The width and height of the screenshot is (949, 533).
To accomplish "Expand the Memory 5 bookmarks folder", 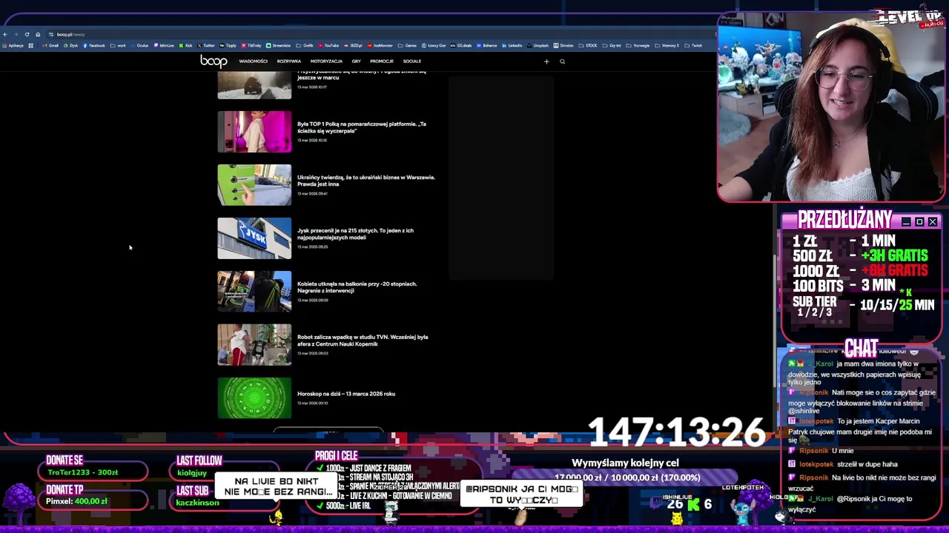I will tap(667, 46).
